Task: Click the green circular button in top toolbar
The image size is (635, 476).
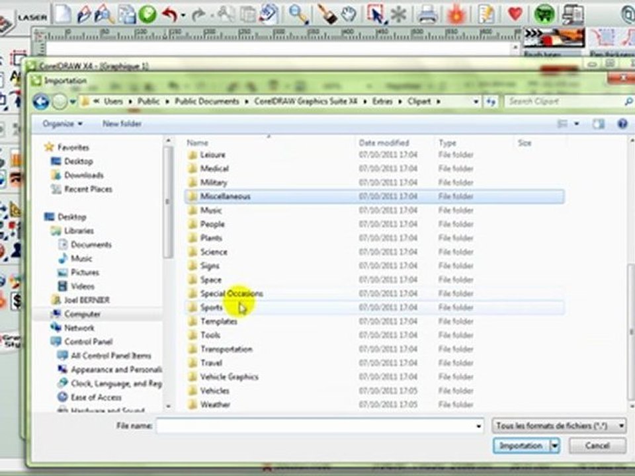Action: click(x=148, y=15)
